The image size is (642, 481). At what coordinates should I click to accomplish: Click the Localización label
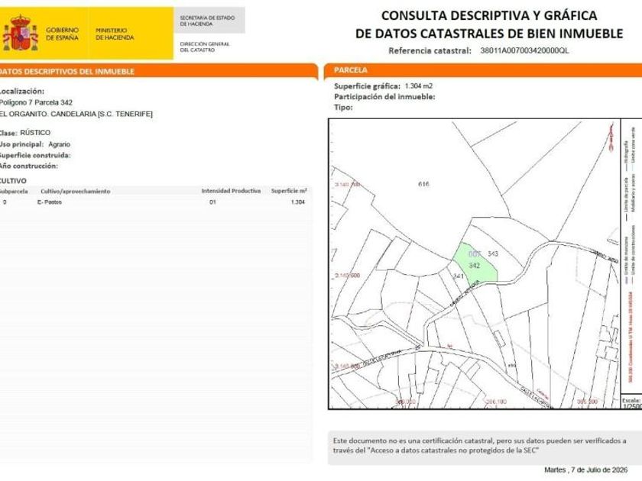[x=21, y=91]
